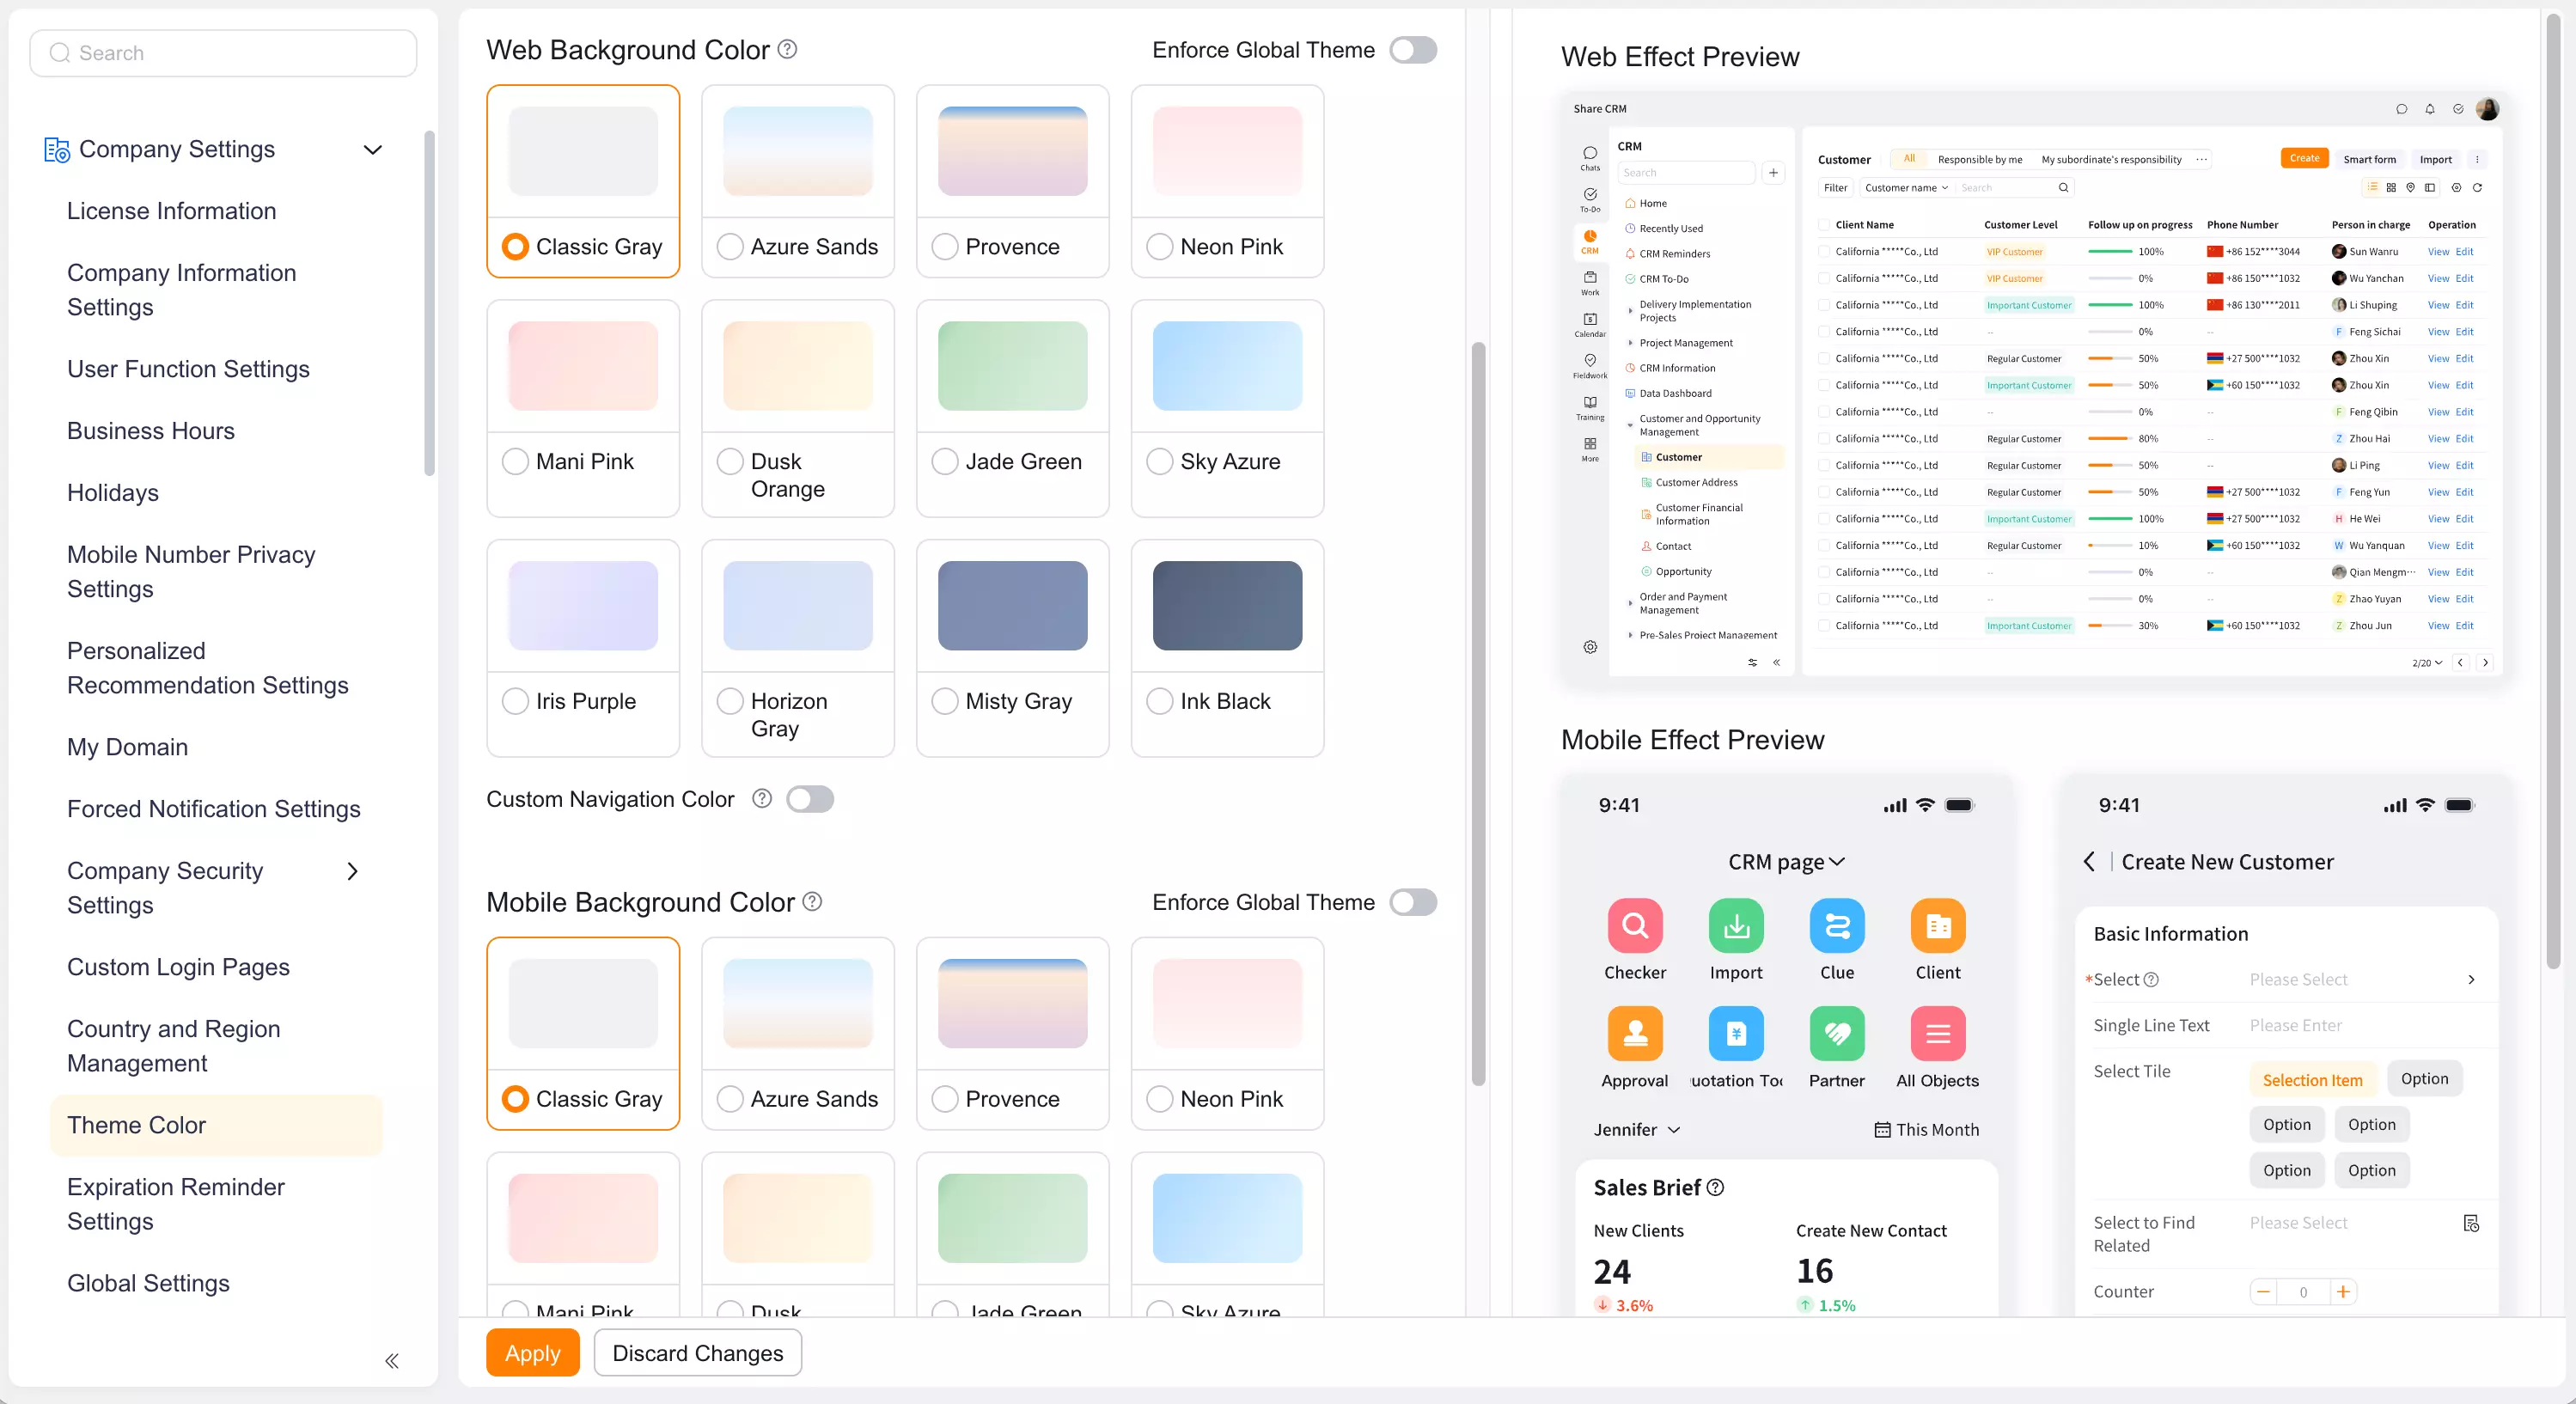The width and height of the screenshot is (2576, 1404).
Task: Click the Single Line Text input field
Action: point(2365,1025)
